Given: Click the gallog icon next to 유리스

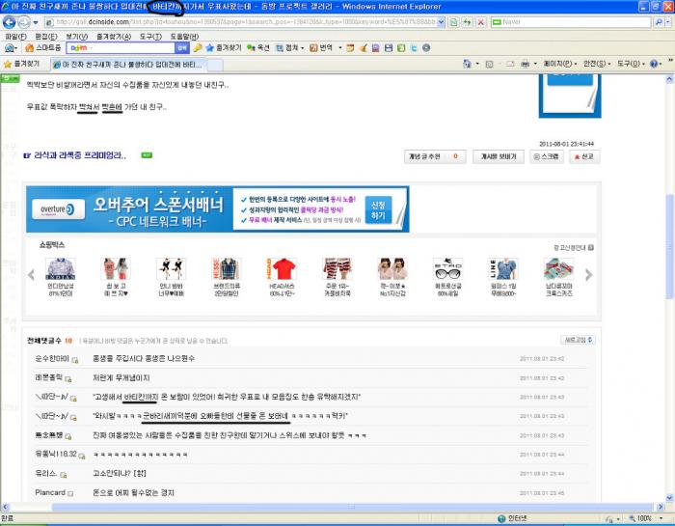Looking at the screenshot, I should click(x=64, y=474).
